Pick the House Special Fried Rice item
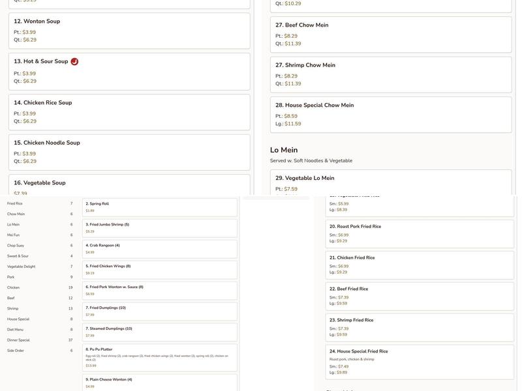This screenshot has width=522, height=391. click(x=362, y=351)
